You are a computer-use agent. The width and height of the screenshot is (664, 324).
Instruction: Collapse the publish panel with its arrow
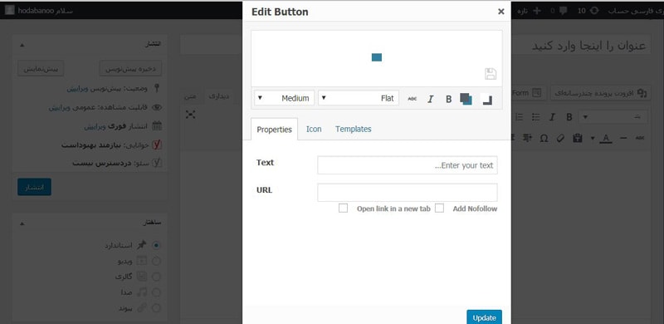tap(22, 44)
